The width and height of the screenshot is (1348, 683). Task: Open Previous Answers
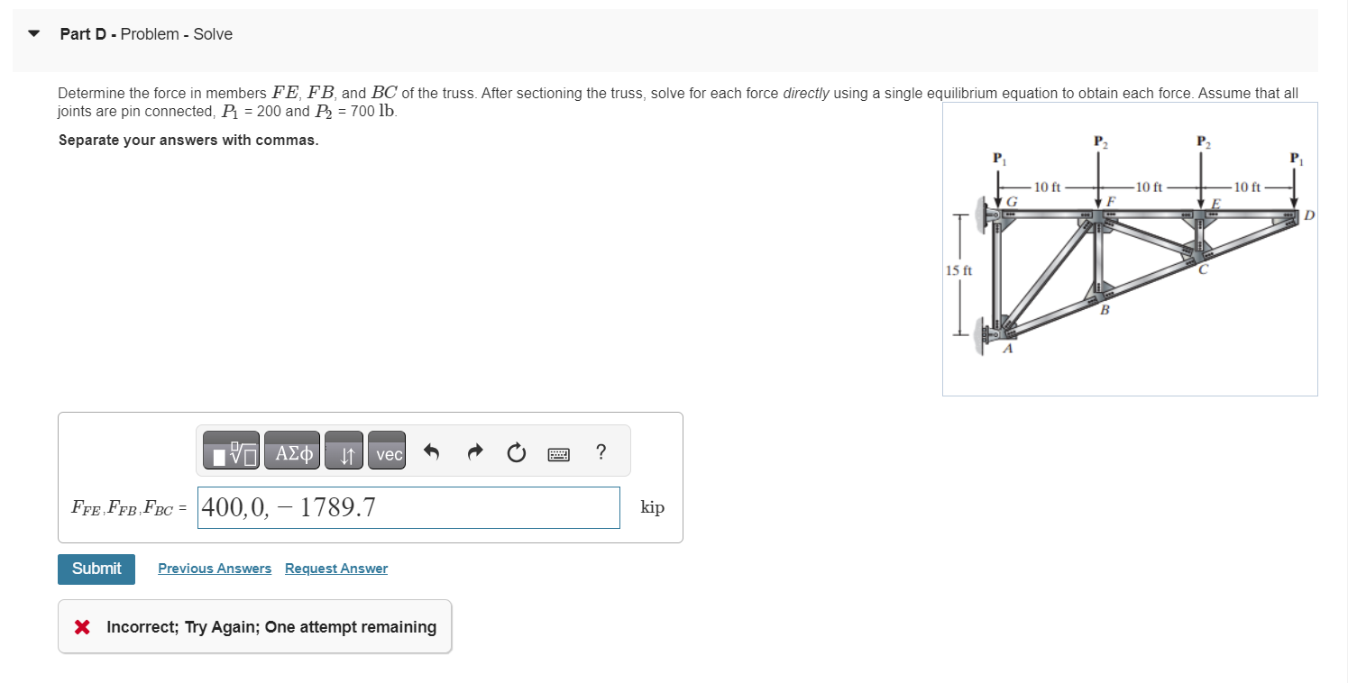pos(214,568)
